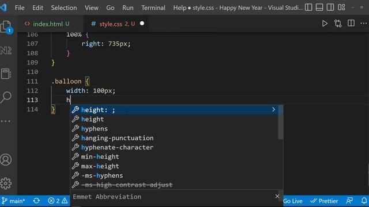This screenshot has width=369, height=207.
Task: Open the Accounts icon
Action: pos(6,160)
